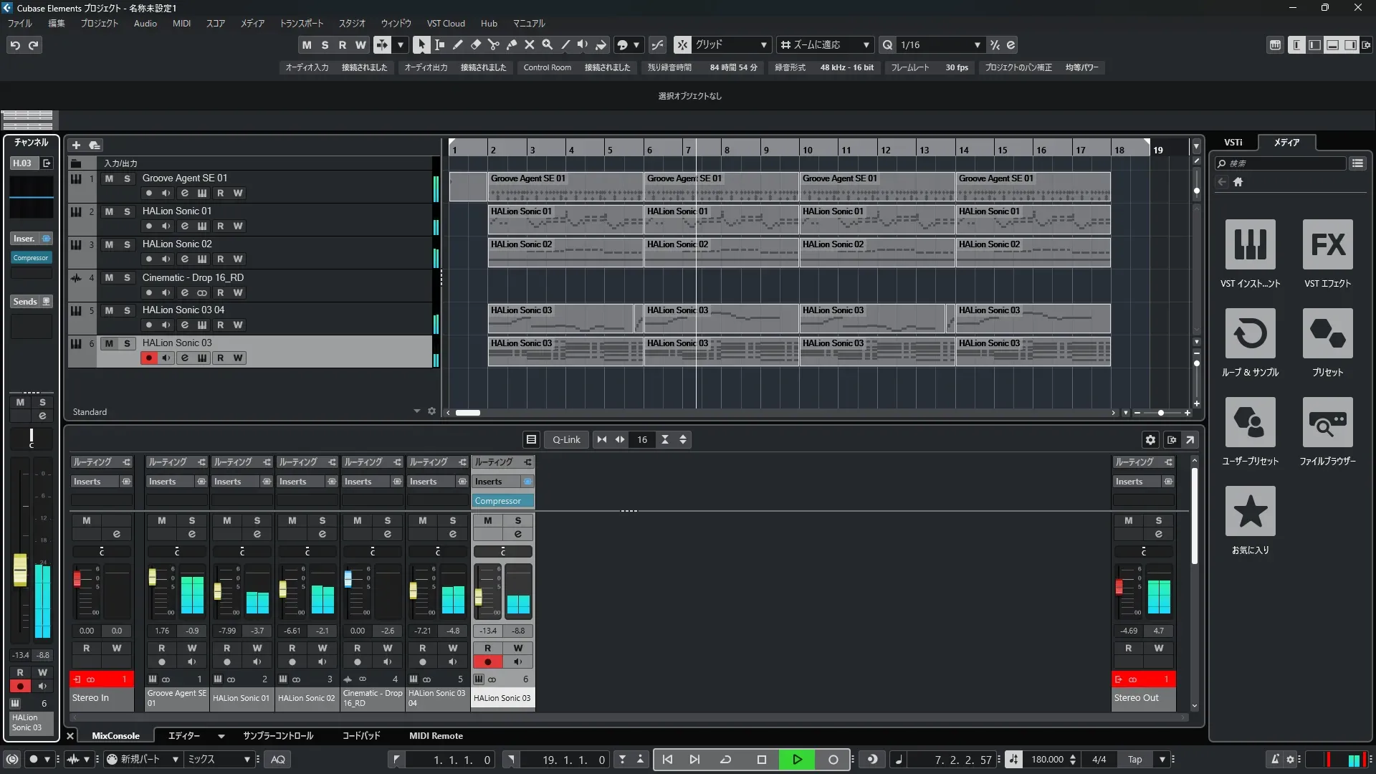Image resolution: width=1376 pixels, height=774 pixels.
Task: Solo the Cinematic - Drop 16_RD track
Action: pos(127,278)
